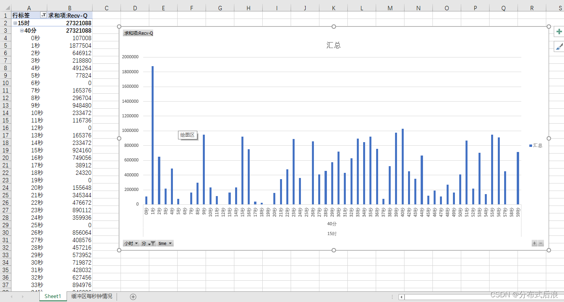Add a new worksheet tab

coord(133,296)
